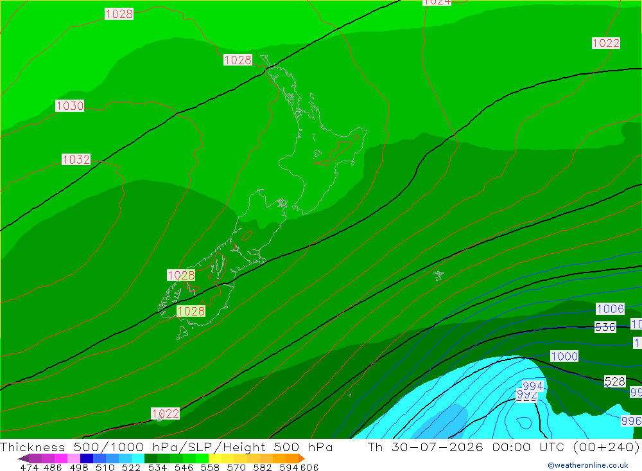Click the 1030 isobar label
The width and height of the screenshot is (642, 471).
click(x=69, y=106)
